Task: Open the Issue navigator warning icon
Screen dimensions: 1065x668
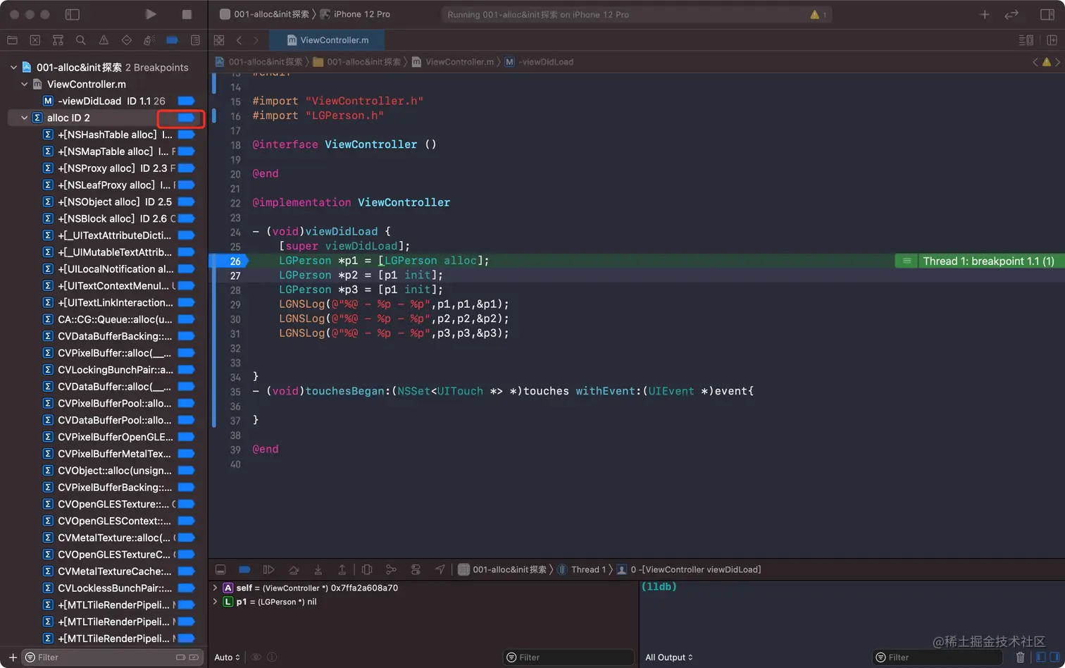Action: click(x=104, y=40)
